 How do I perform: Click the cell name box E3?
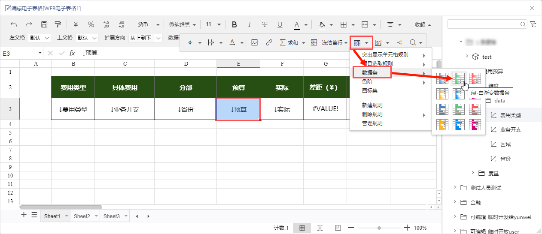coord(21,53)
